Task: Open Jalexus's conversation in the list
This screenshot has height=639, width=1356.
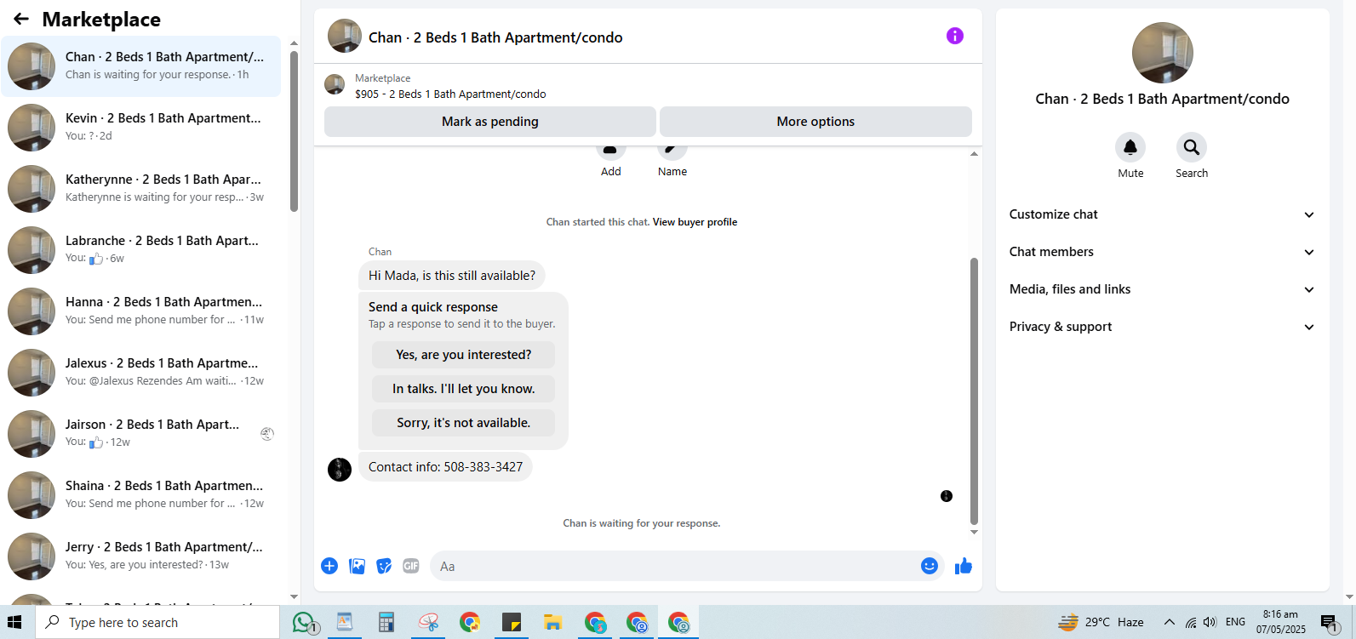Action: pos(141,373)
